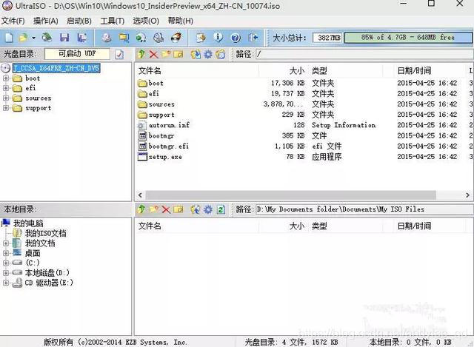Click New Folder icon in local pane

[153, 209]
